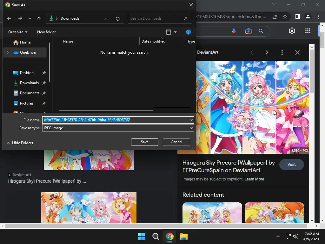The width and height of the screenshot is (325, 244).
Task: Click Save button
Action: 145,142
